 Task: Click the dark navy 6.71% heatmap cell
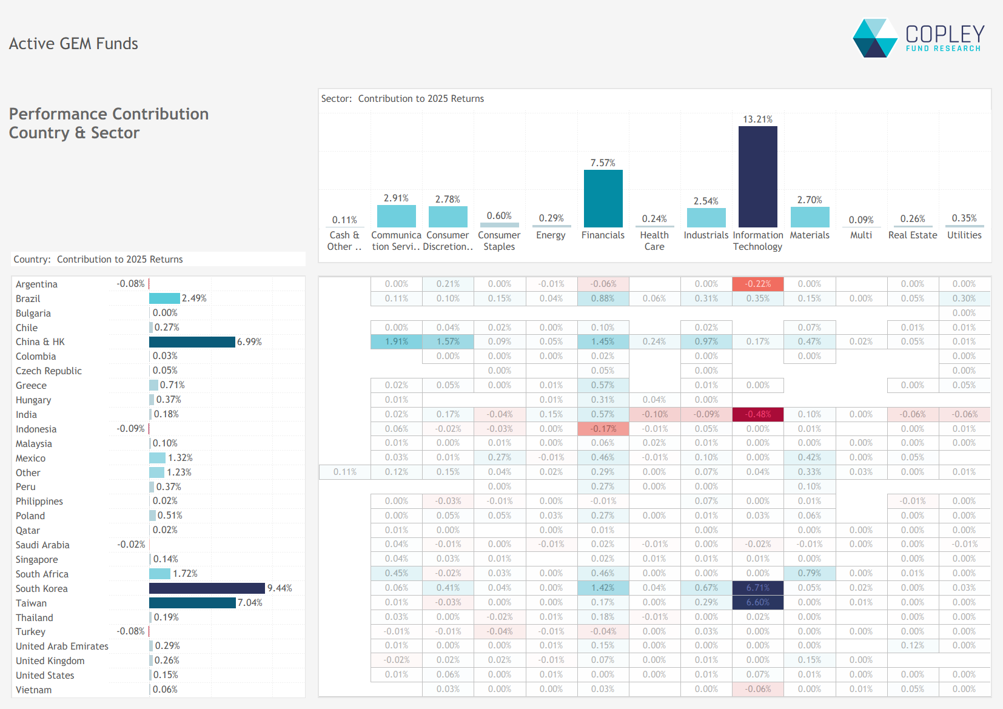click(x=757, y=588)
